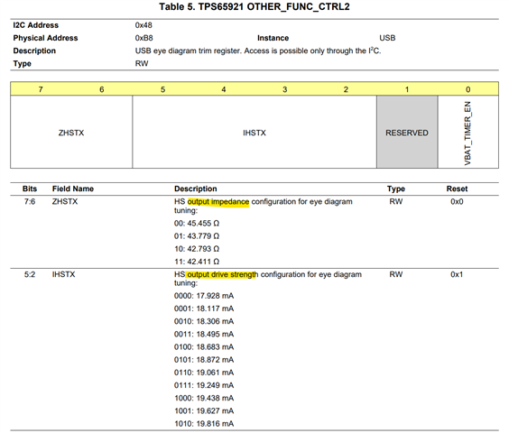Click the table title "Table 5. TPS65921 OTHER_FUNC_CTRL2"
The height and width of the screenshot is (433, 509).
[255, 7]
